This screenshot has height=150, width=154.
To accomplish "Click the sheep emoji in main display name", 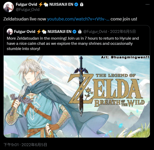I will click(46, 4).
